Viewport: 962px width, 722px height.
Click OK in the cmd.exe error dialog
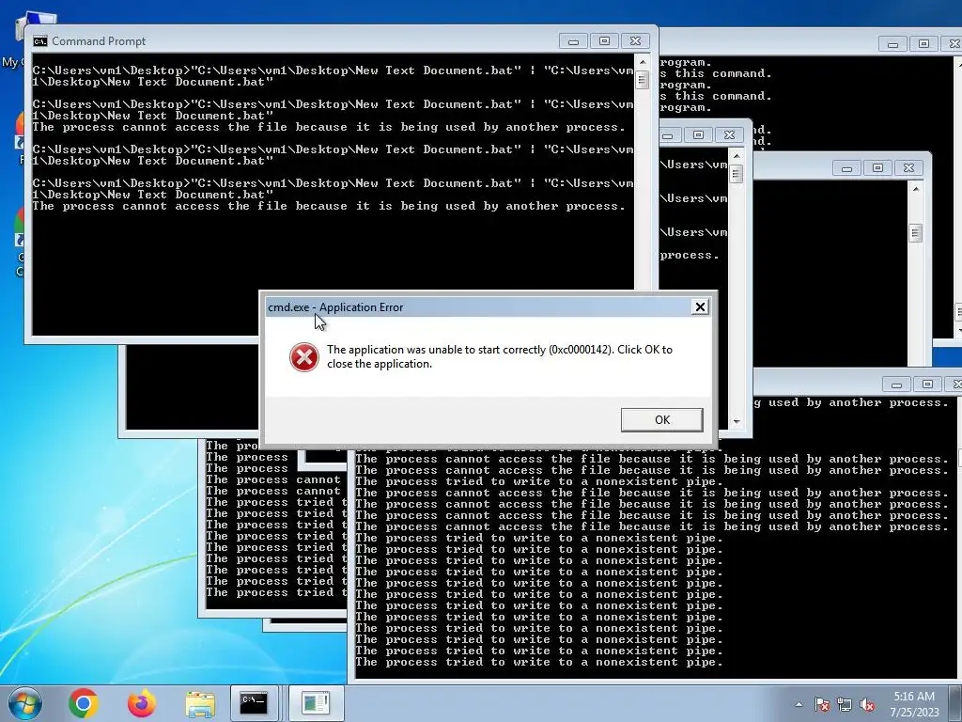pyautogui.click(x=661, y=420)
